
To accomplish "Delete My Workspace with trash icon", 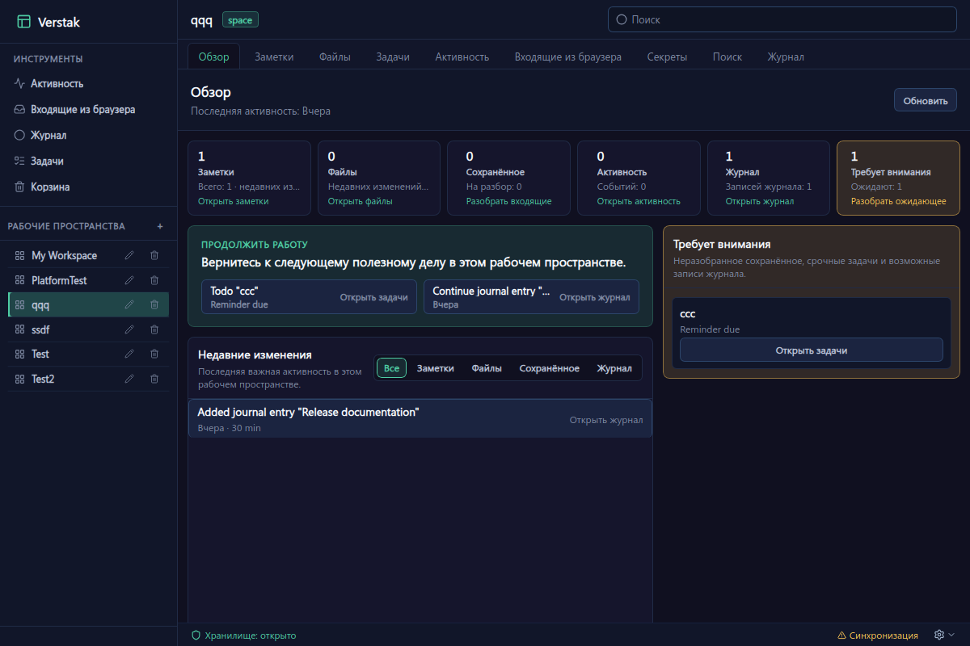I will coord(154,255).
